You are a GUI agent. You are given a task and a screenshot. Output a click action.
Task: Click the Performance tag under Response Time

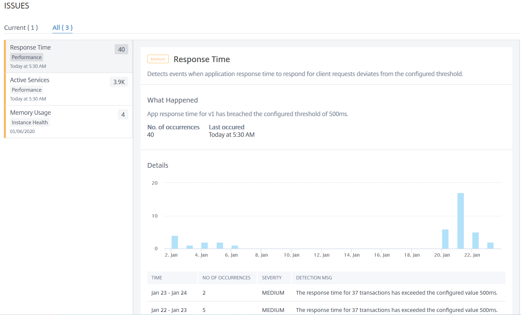[x=27, y=57]
